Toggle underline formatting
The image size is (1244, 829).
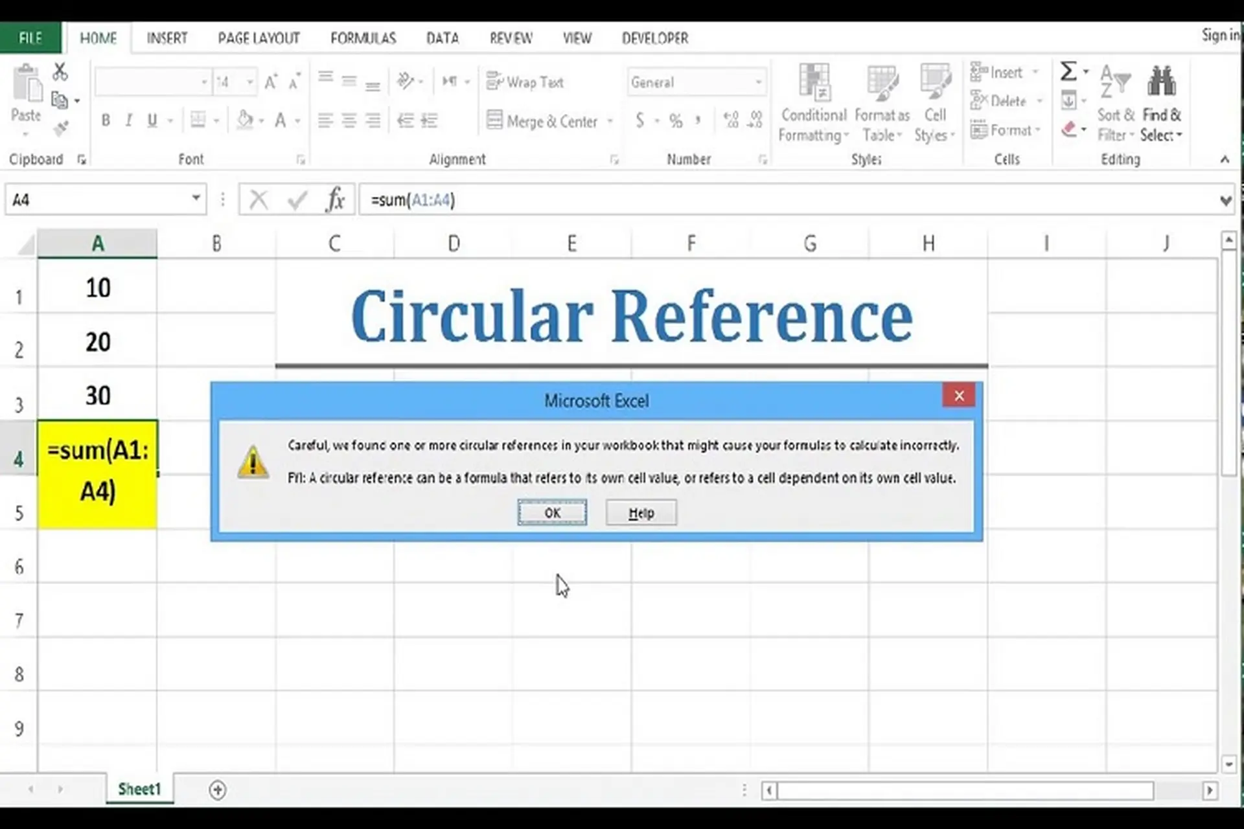(x=151, y=120)
